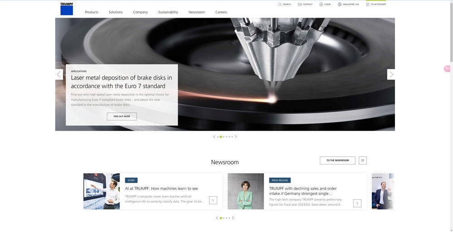Click the APPLICATIONS label in hero box
Viewport: 453px width, 232px height.
click(x=79, y=71)
